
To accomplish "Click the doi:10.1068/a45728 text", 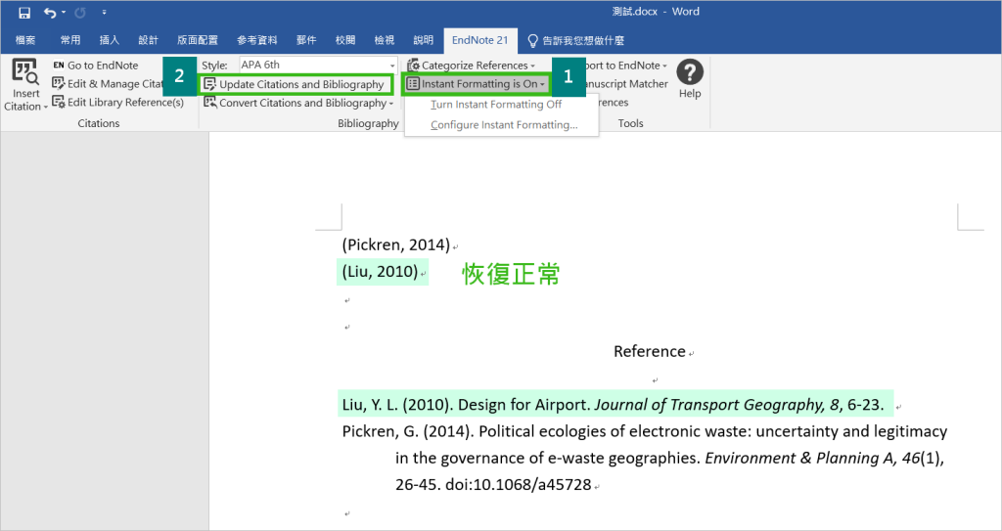I will (519, 485).
